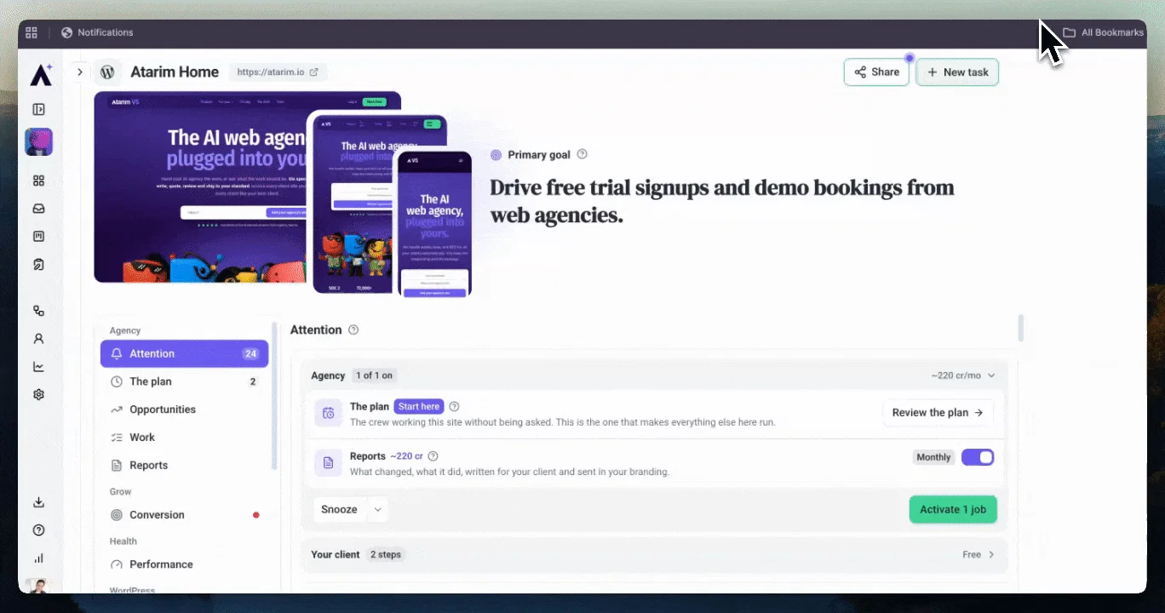Click the help icon beside Start here

click(x=454, y=406)
